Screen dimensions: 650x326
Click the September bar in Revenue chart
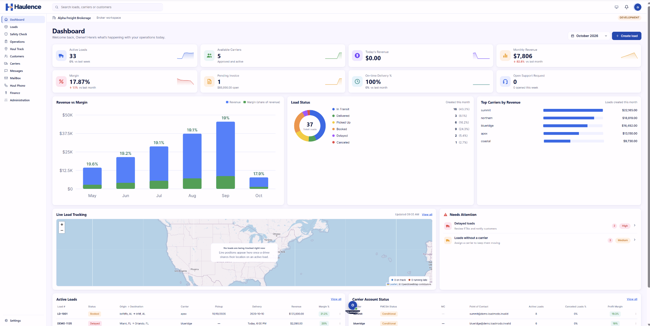pyautogui.click(x=225, y=155)
